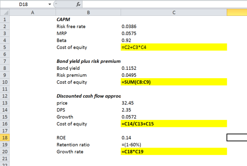Image resolution: width=247 pixels, height=166 pixels.
Task: Select the DPS label cell
Action: click(x=88, y=110)
